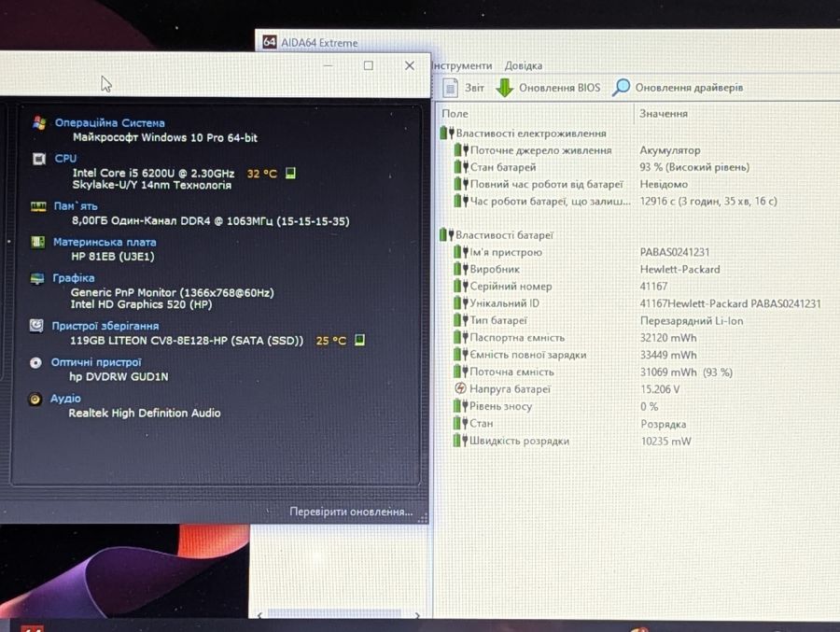Open the Довідка menu in AIDA64

pos(524,66)
